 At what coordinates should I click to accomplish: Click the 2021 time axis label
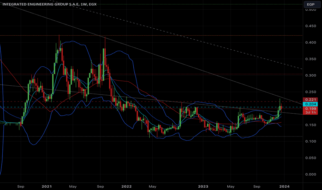coord(47,187)
